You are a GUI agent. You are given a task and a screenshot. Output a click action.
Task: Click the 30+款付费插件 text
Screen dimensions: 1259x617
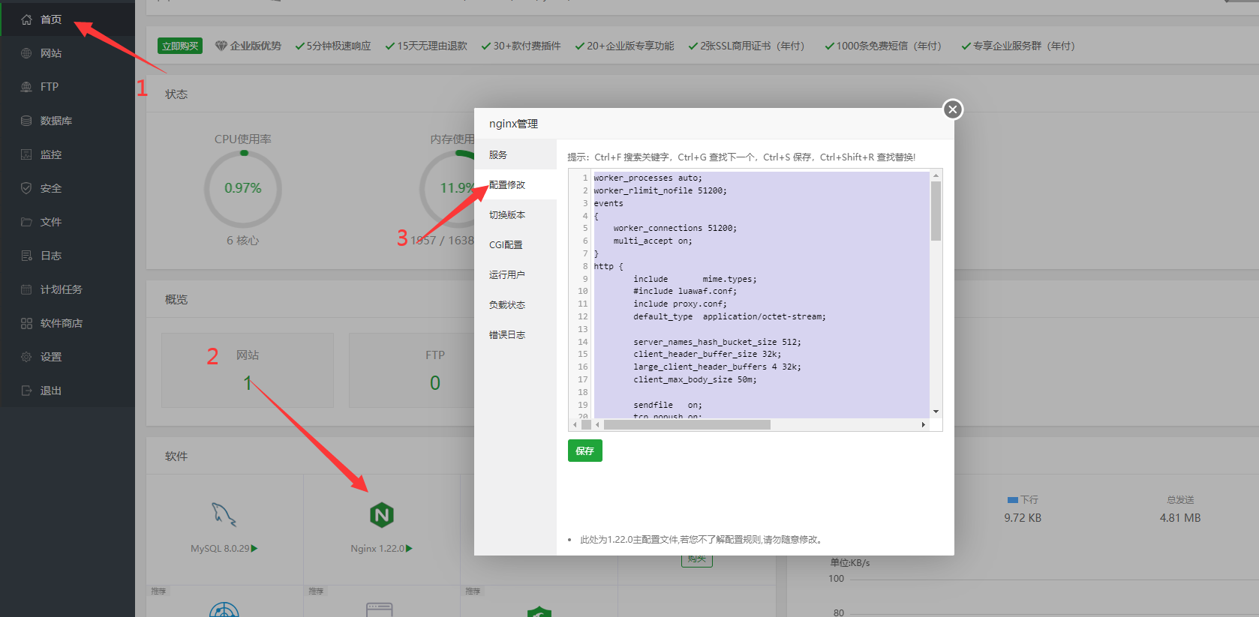pyautogui.click(x=527, y=46)
